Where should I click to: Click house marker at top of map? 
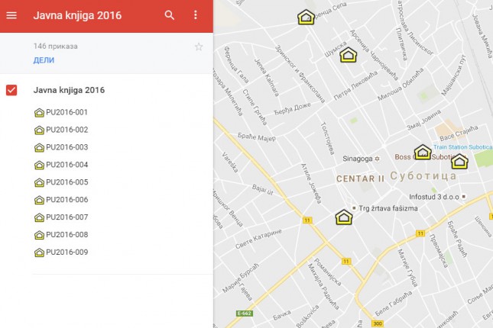click(x=306, y=18)
